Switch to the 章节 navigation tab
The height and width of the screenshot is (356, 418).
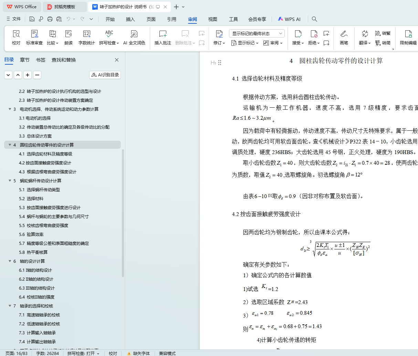[25, 60]
